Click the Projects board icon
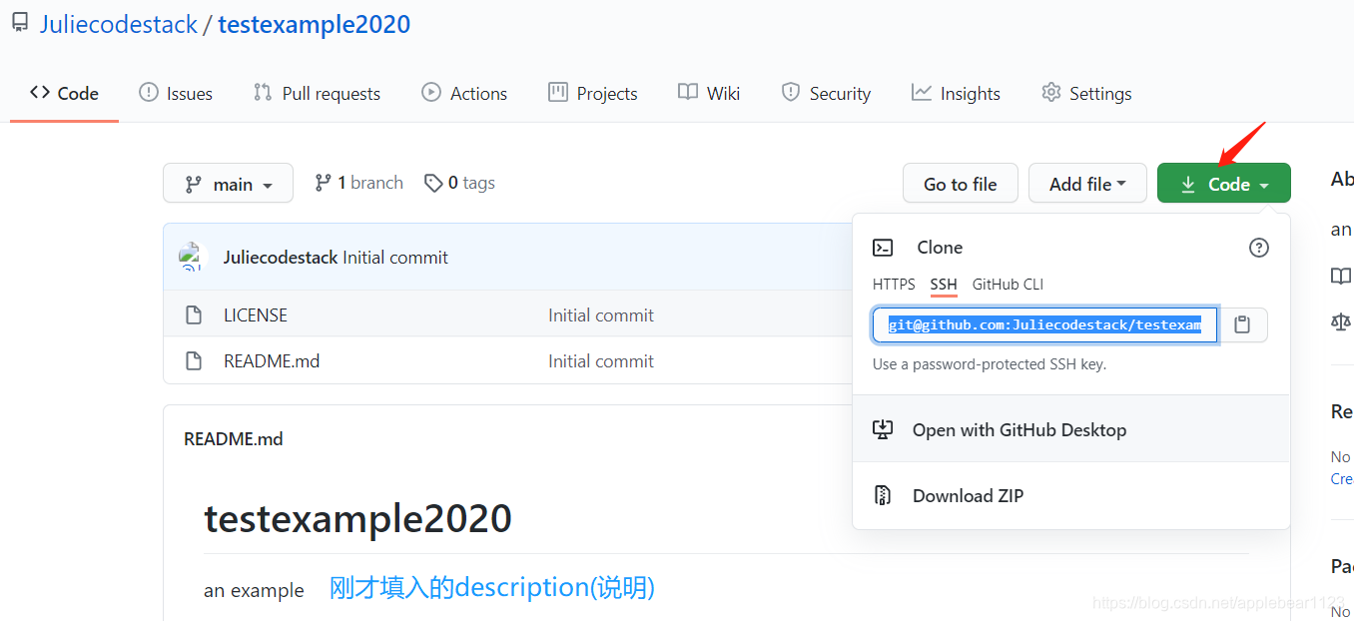Viewport: 1354px width, 621px height. [x=558, y=92]
